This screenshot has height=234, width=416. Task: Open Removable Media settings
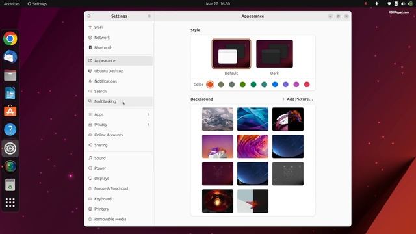coord(119,219)
